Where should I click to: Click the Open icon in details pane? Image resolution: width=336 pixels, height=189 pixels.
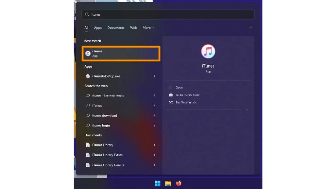(x=171, y=87)
